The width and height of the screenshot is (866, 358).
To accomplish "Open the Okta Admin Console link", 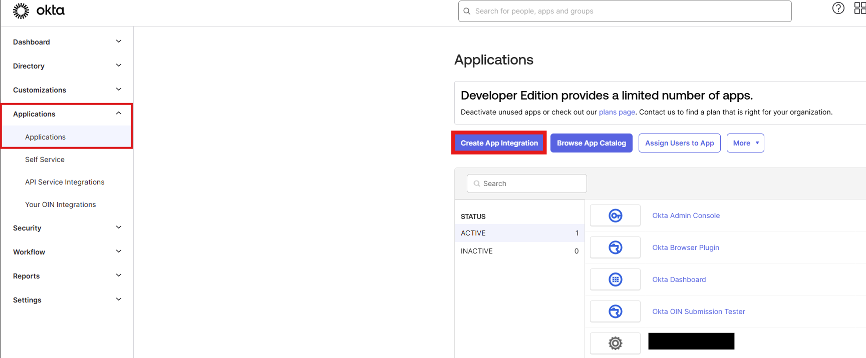I will pos(686,215).
